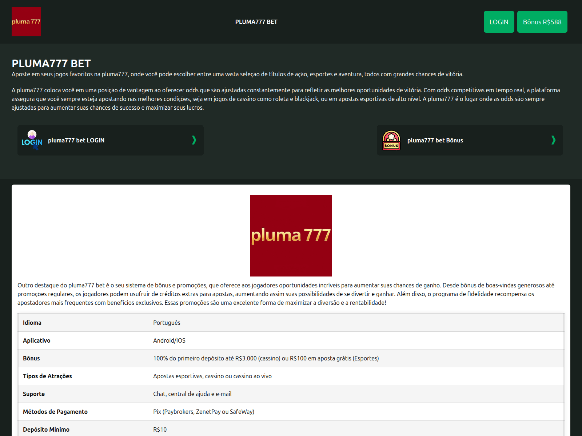Viewport: 582px width, 436px height.
Task: Select the Outro destaque paragraph text
Action: point(286,294)
